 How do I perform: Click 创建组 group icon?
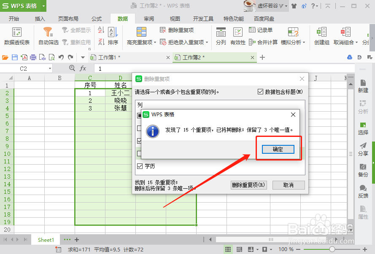point(322,36)
